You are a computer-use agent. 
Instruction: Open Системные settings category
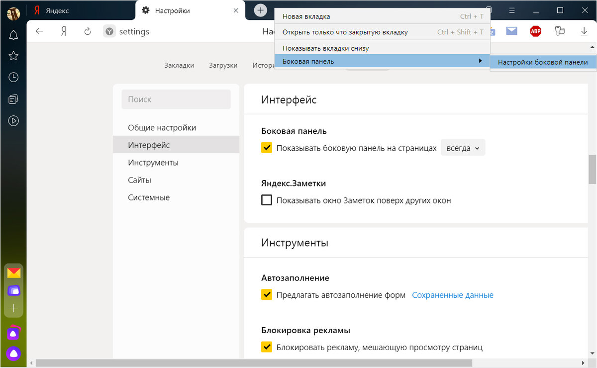point(176,197)
